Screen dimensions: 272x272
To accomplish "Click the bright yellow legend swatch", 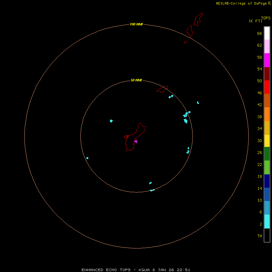I will [x=267, y=141].
